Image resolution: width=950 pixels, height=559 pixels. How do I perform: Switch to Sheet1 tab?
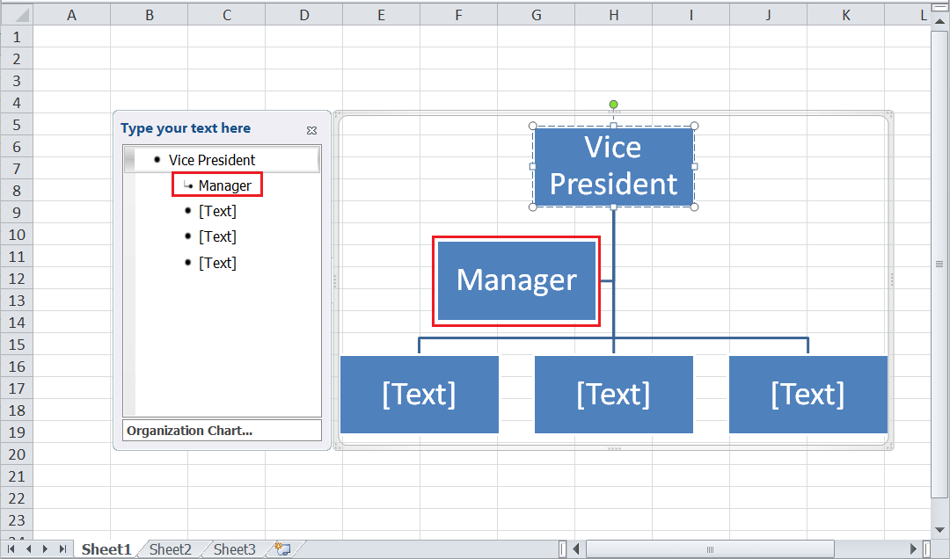tap(106, 549)
